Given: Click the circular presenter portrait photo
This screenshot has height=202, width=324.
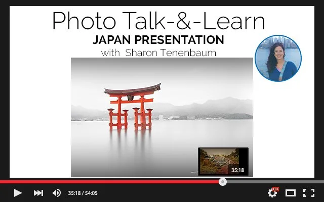Looking at the screenshot, I should (278, 59).
